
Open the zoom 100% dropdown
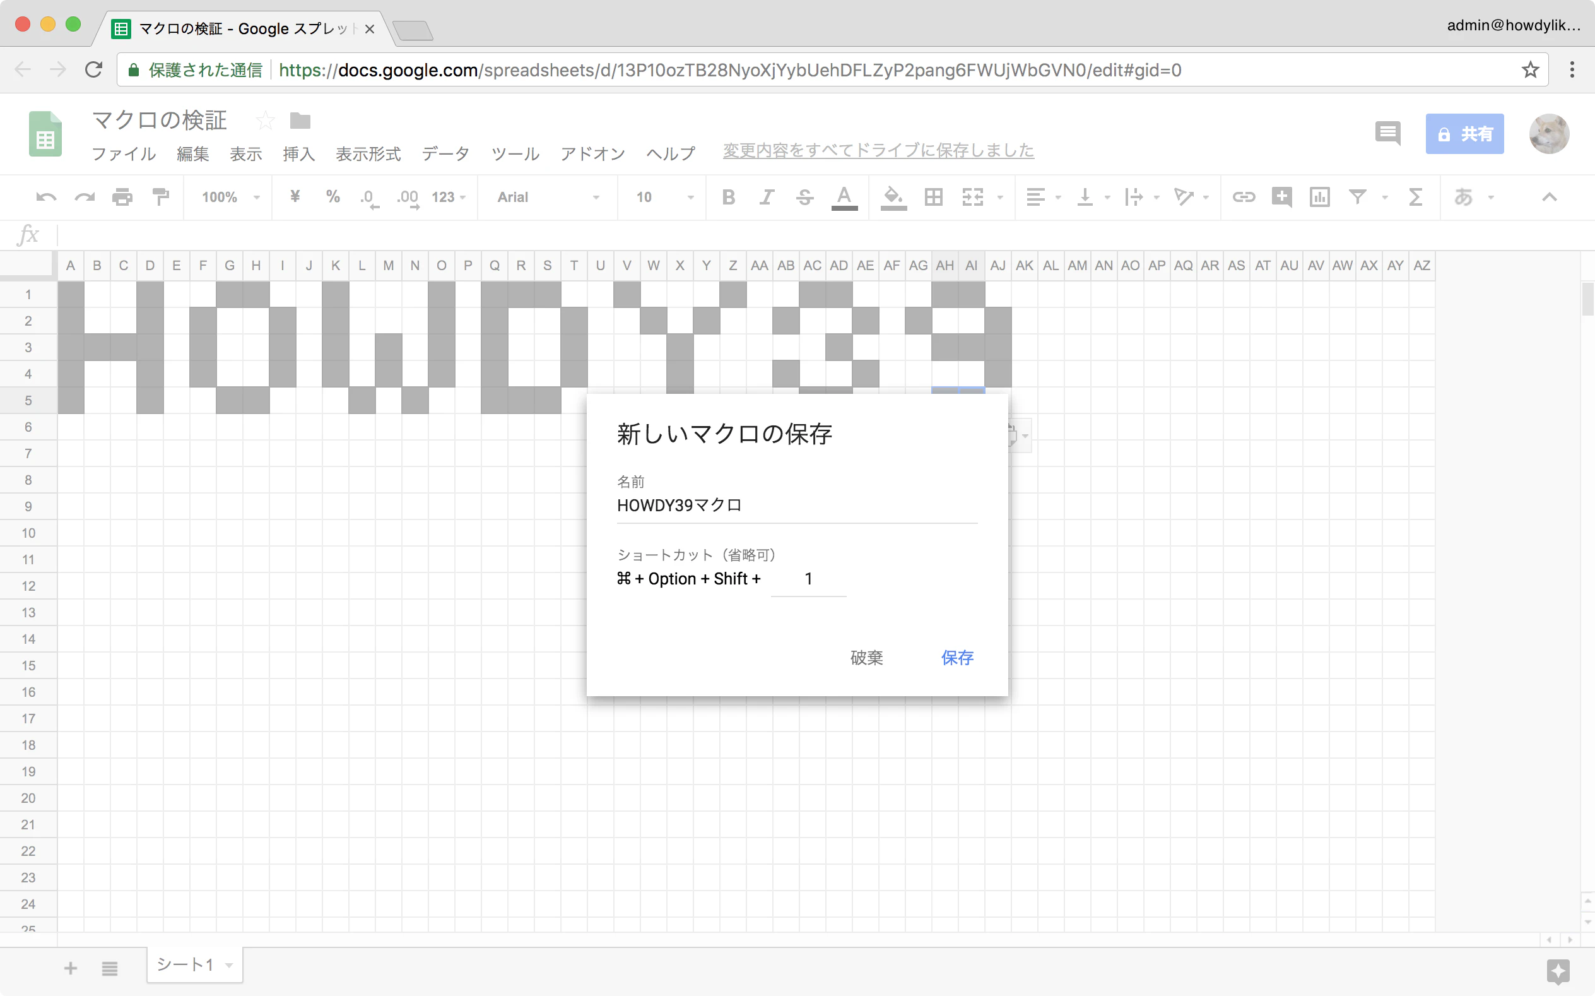click(231, 197)
